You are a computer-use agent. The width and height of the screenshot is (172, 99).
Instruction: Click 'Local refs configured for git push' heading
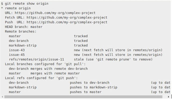pos(41,78)
